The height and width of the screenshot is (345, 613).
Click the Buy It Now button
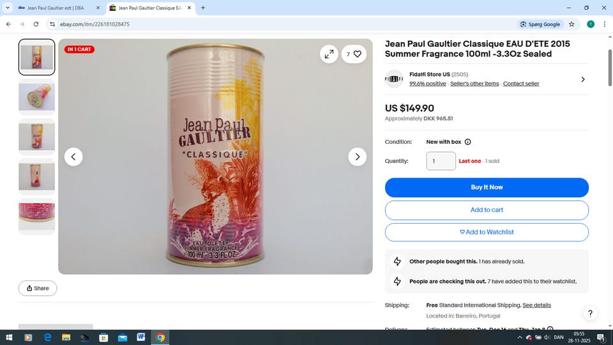tap(487, 187)
